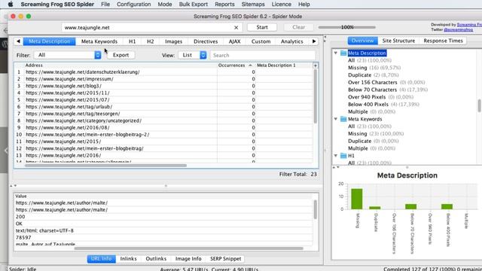Show earlier tabs with the left tab arrow

coord(18,41)
